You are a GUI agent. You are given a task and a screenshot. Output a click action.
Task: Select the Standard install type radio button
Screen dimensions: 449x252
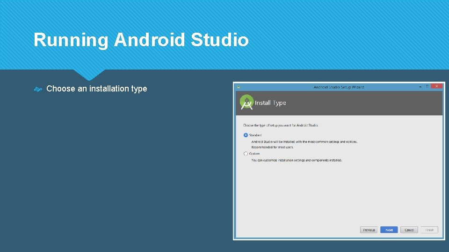[246, 135]
